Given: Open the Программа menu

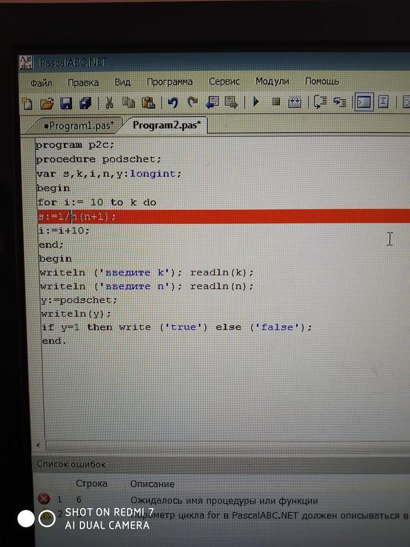Looking at the screenshot, I should pos(170,82).
